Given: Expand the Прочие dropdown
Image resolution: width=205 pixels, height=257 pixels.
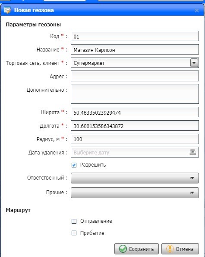Looking at the screenshot, I should [x=135, y=193].
